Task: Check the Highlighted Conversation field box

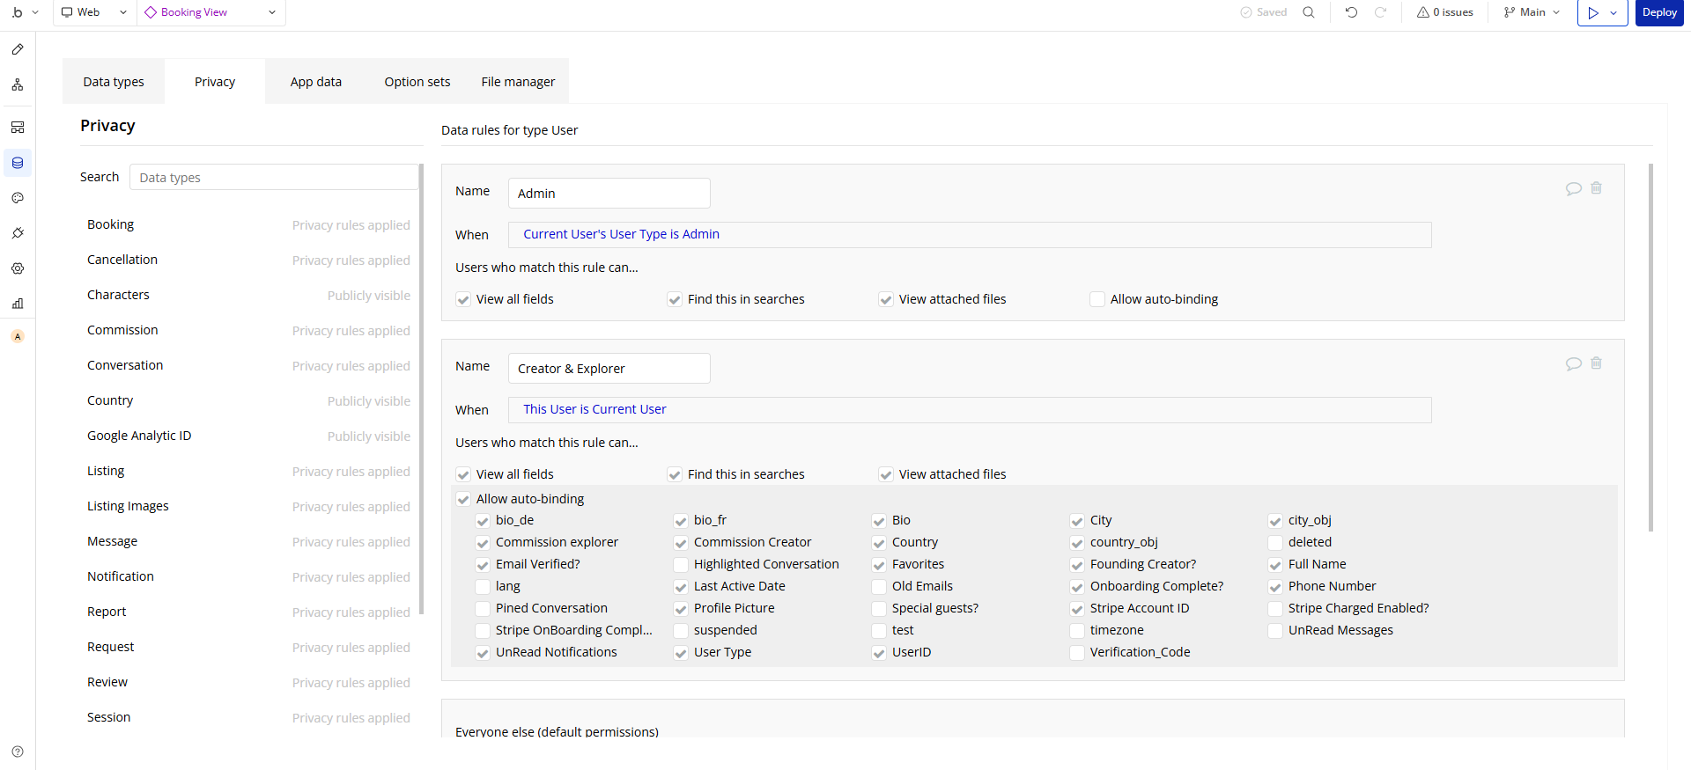Action: pyautogui.click(x=681, y=564)
